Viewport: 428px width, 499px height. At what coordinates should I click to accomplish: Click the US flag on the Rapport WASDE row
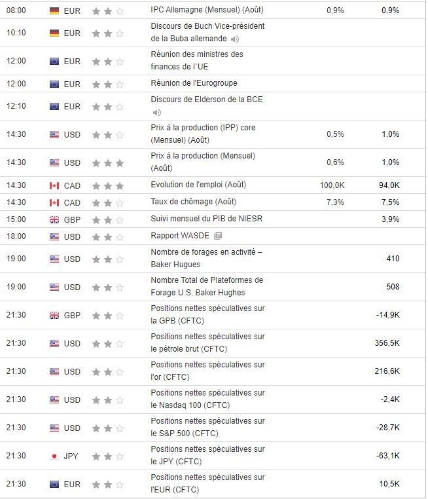coord(55,236)
